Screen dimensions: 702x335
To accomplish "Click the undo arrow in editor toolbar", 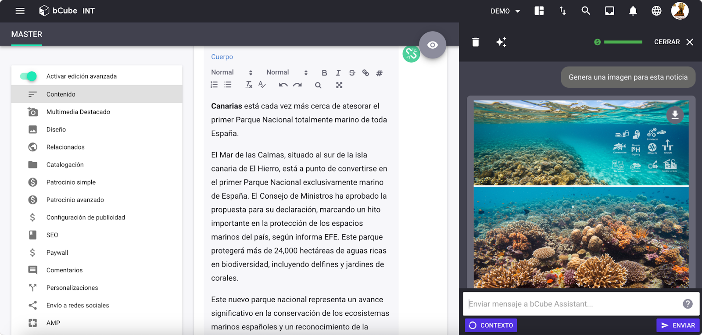I will click(283, 85).
